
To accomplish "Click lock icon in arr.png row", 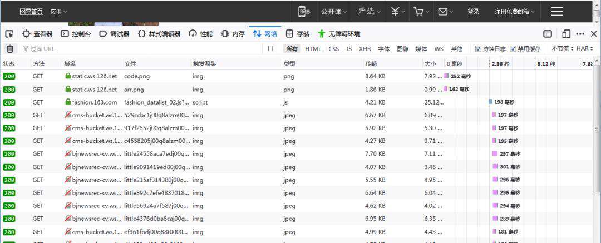I will point(68,89).
